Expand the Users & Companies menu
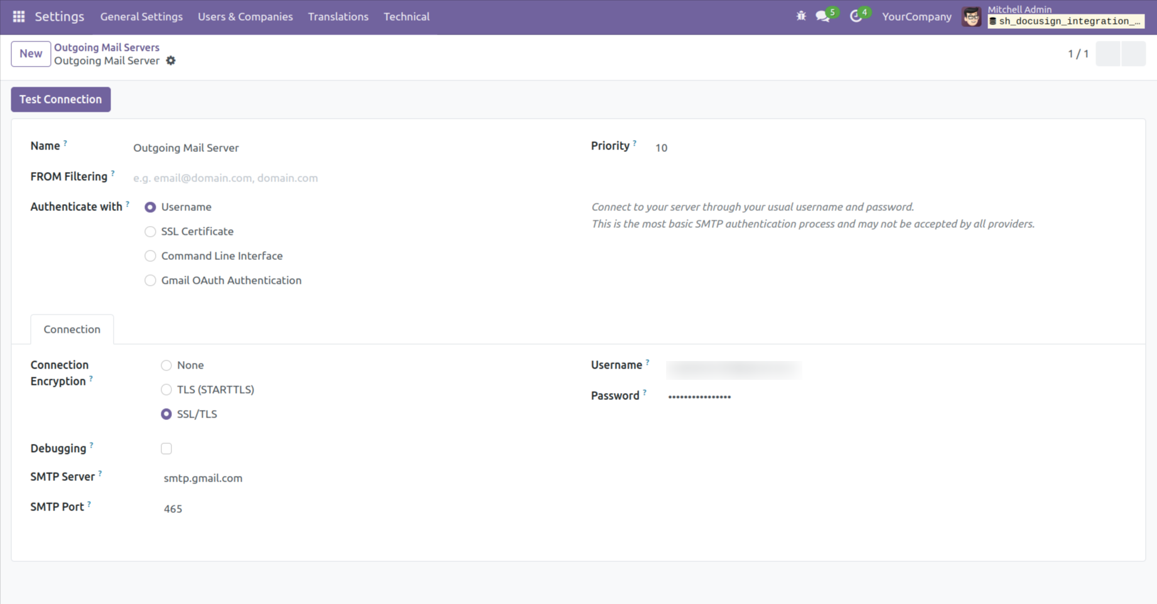This screenshot has height=604, width=1157. [x=245, y=16]
